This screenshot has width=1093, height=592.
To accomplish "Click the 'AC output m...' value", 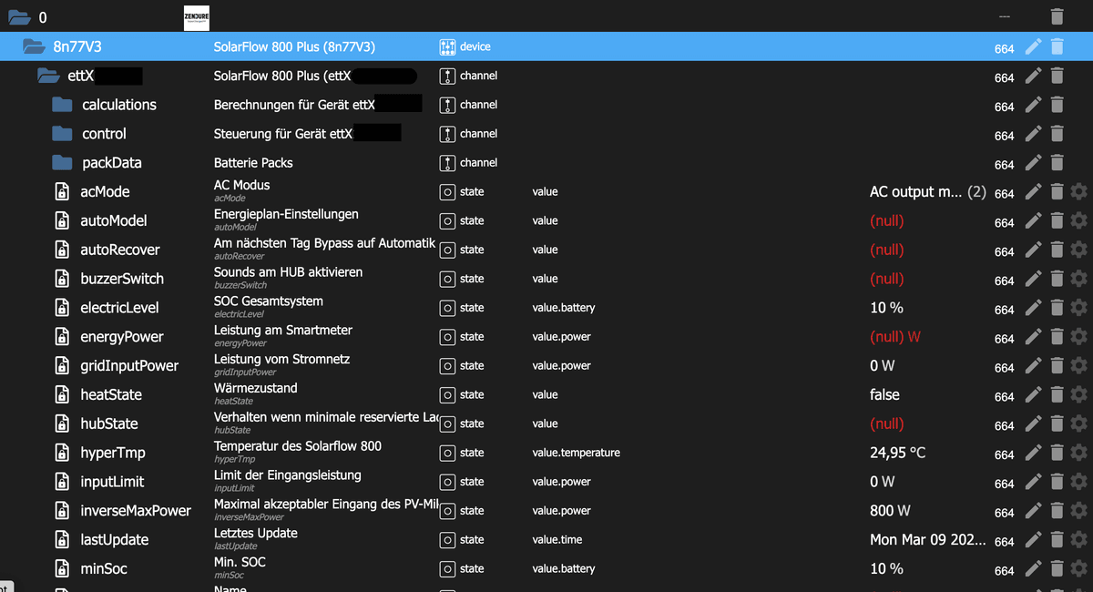I will pos(915,192).
